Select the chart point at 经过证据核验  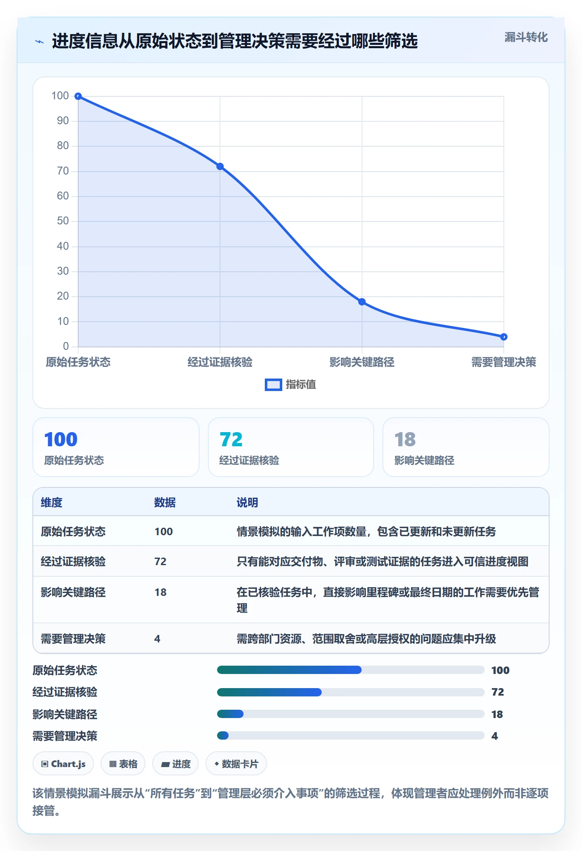pyautogui.click(x=220, y=167)
